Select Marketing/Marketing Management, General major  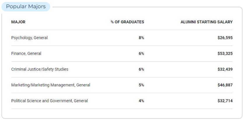(x=51, y=85)
